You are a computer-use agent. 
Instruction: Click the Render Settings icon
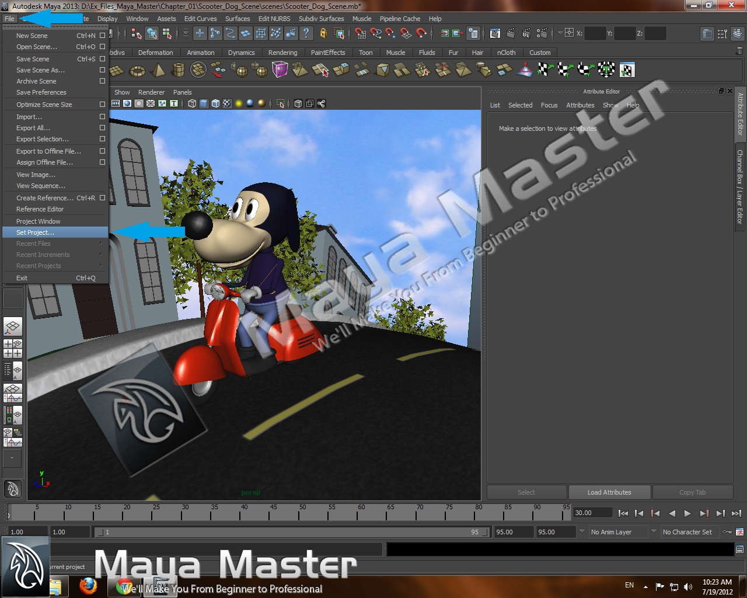tap(543, 33)
